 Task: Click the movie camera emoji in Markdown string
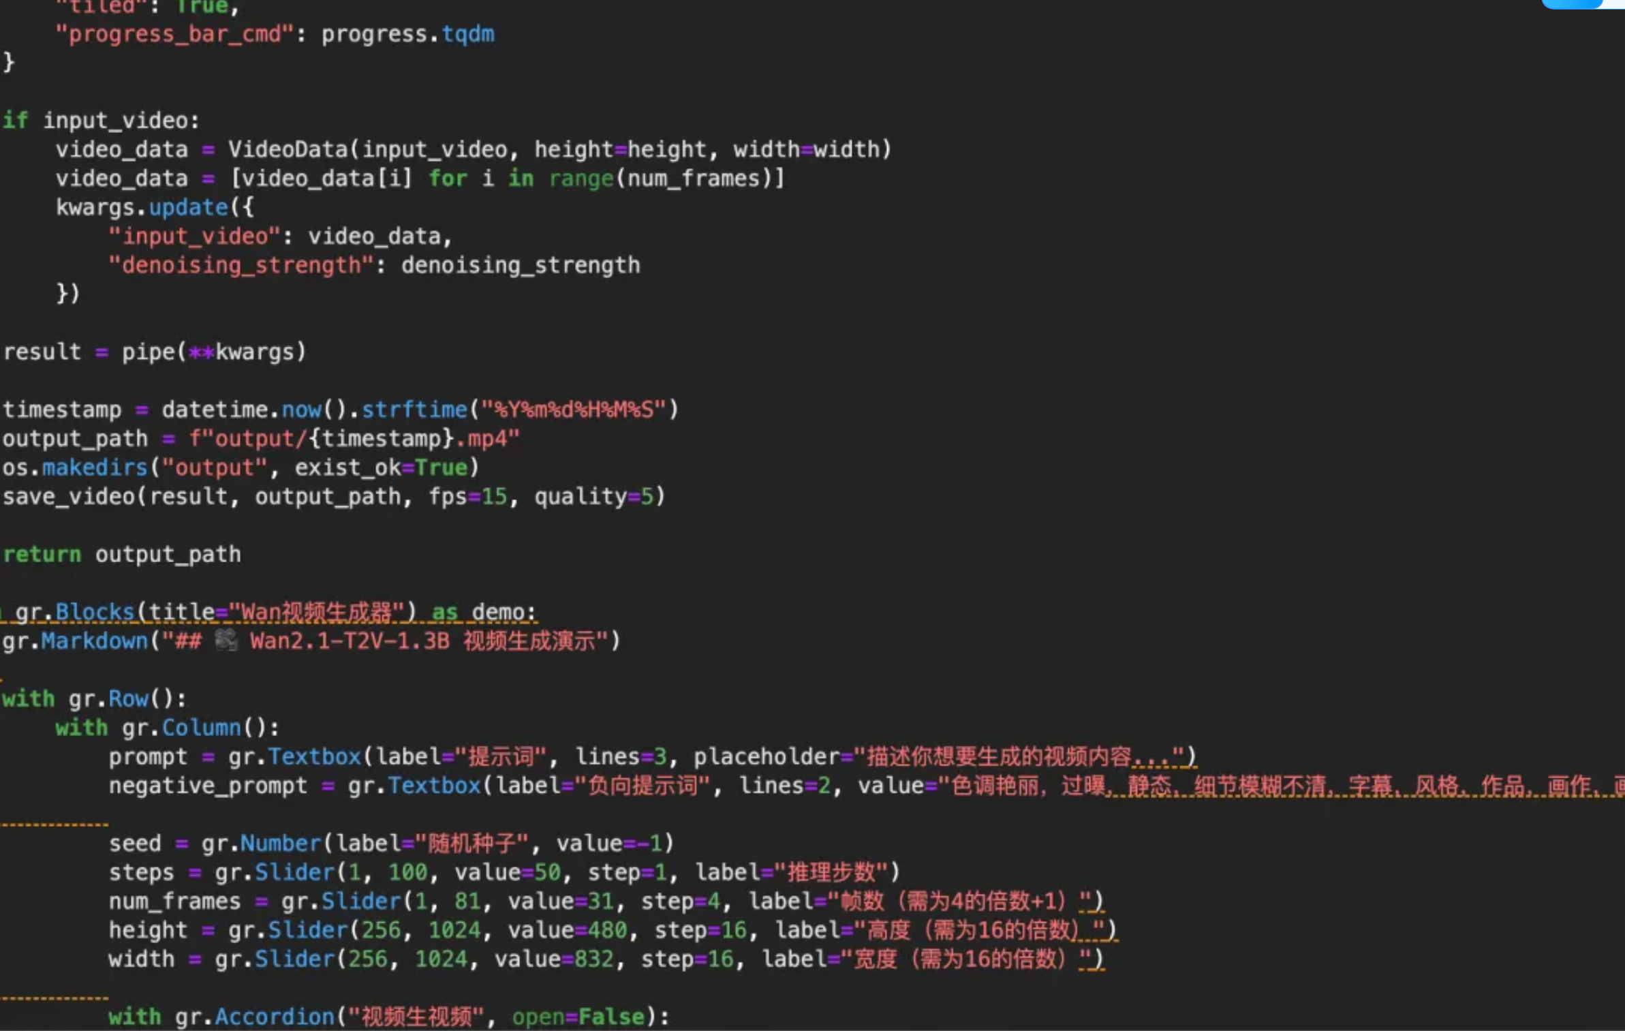(x=226, y=641)
